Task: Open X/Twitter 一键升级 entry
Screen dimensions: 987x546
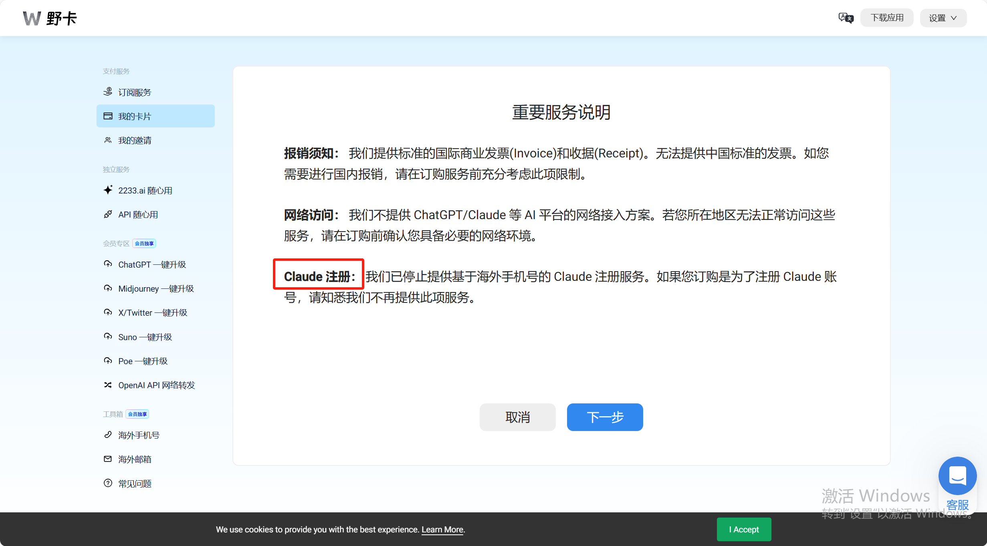Action: pyautogui.click(x=153, y=313)
